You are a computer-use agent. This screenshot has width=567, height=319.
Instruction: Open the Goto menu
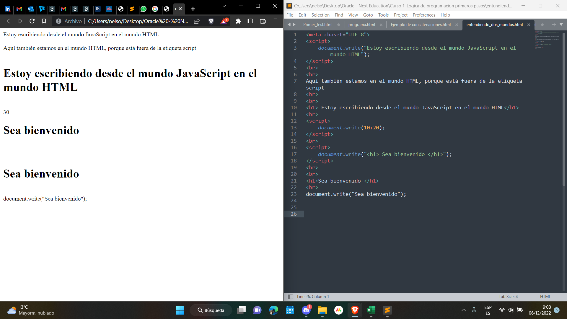tap(368, 15)
